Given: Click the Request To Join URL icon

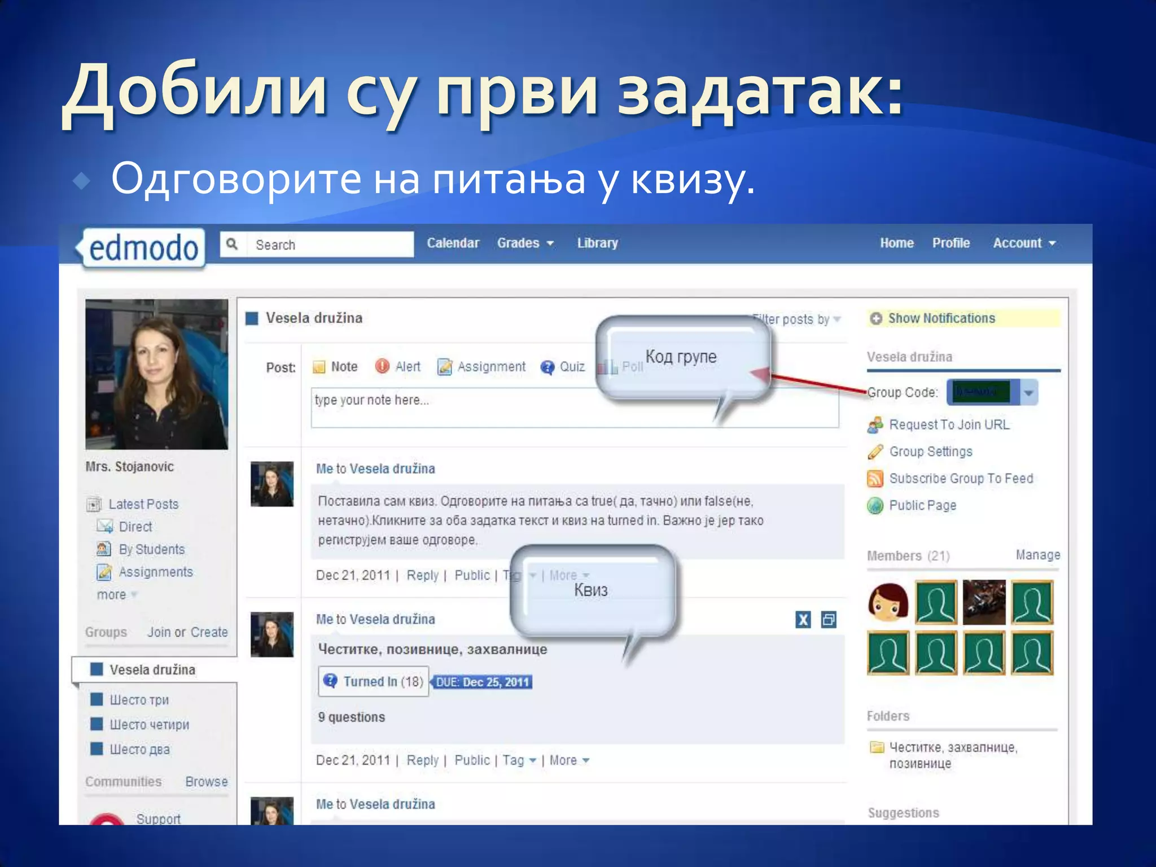Looking at the screenshot, I should 875,424.
